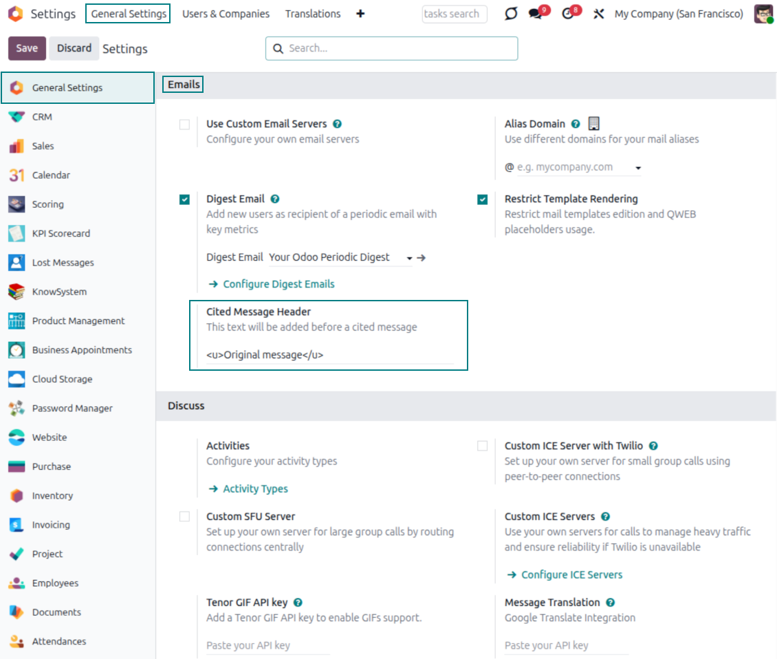Open the Alias Domain dropdown
The height and width of the screenshot is (659, 777).
(637, 167)
